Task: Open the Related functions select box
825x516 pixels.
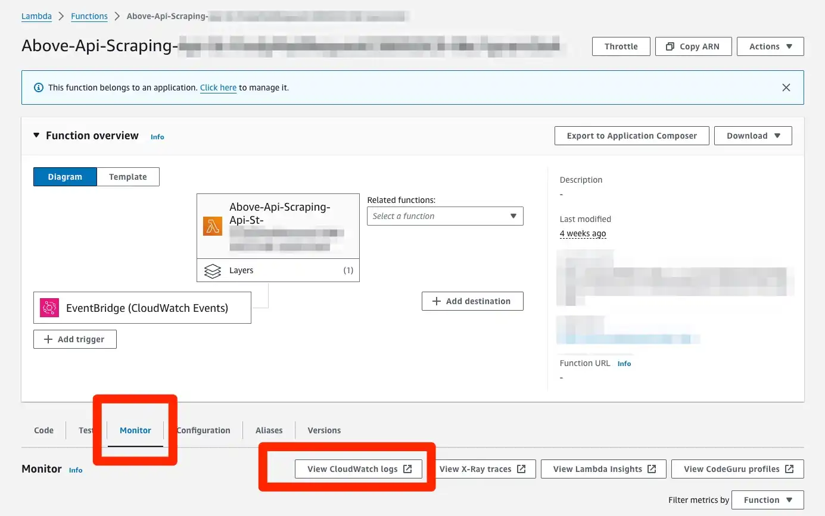Action: click(x=445, y=216)
